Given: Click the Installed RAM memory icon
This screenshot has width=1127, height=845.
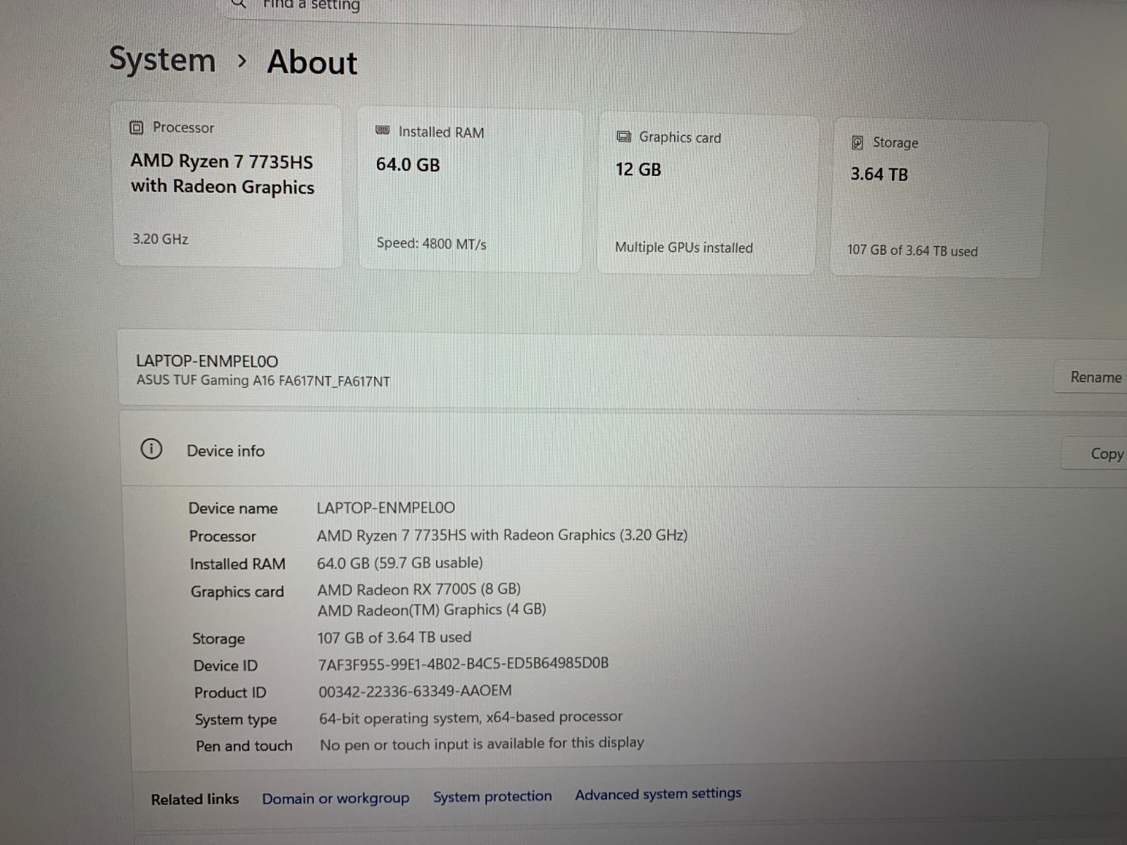Looking at the screenshot, I should [x=382, y=130].
